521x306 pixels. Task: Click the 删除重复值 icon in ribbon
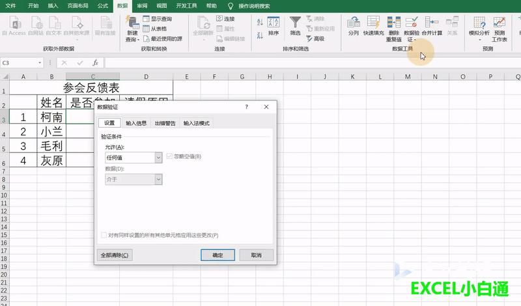coord(394,23)
